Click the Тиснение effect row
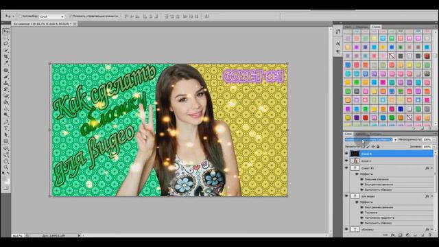Image resolution: width=439 pixels, height=247 pixels. (x=371, y=213)
